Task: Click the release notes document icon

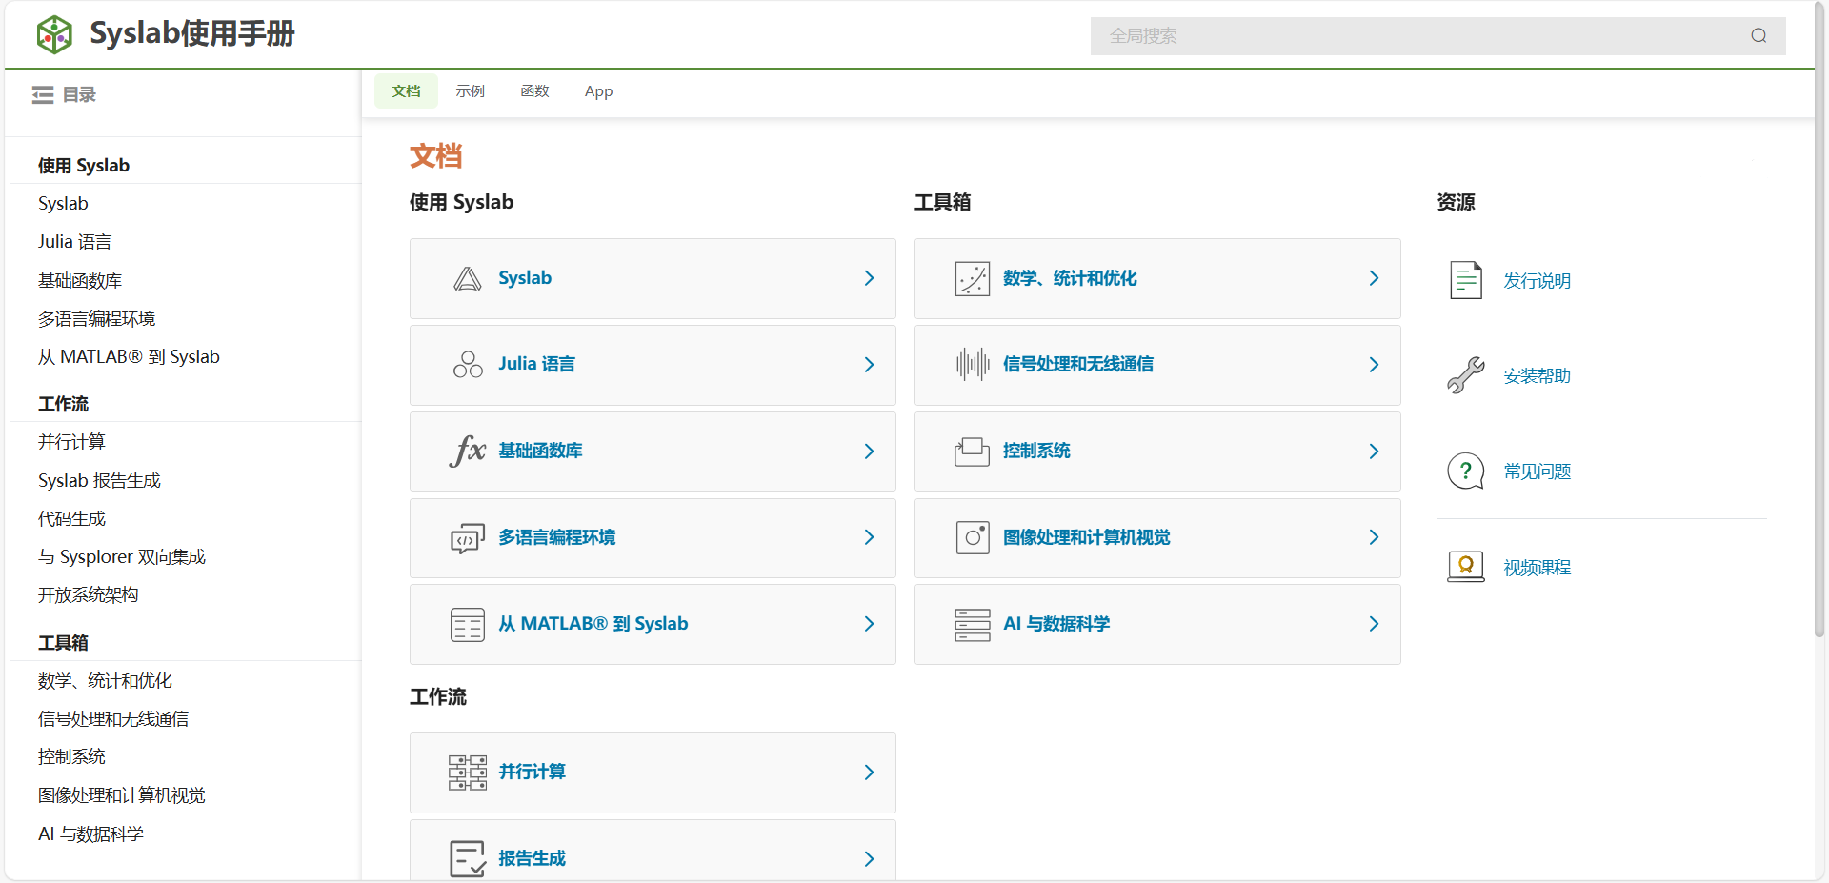Action: [1465, 280]
